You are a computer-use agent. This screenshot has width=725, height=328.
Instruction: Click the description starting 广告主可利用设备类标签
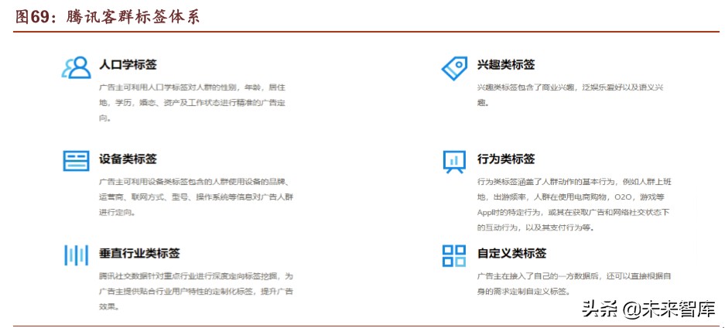pyautogui.click(x=196, y=196)
